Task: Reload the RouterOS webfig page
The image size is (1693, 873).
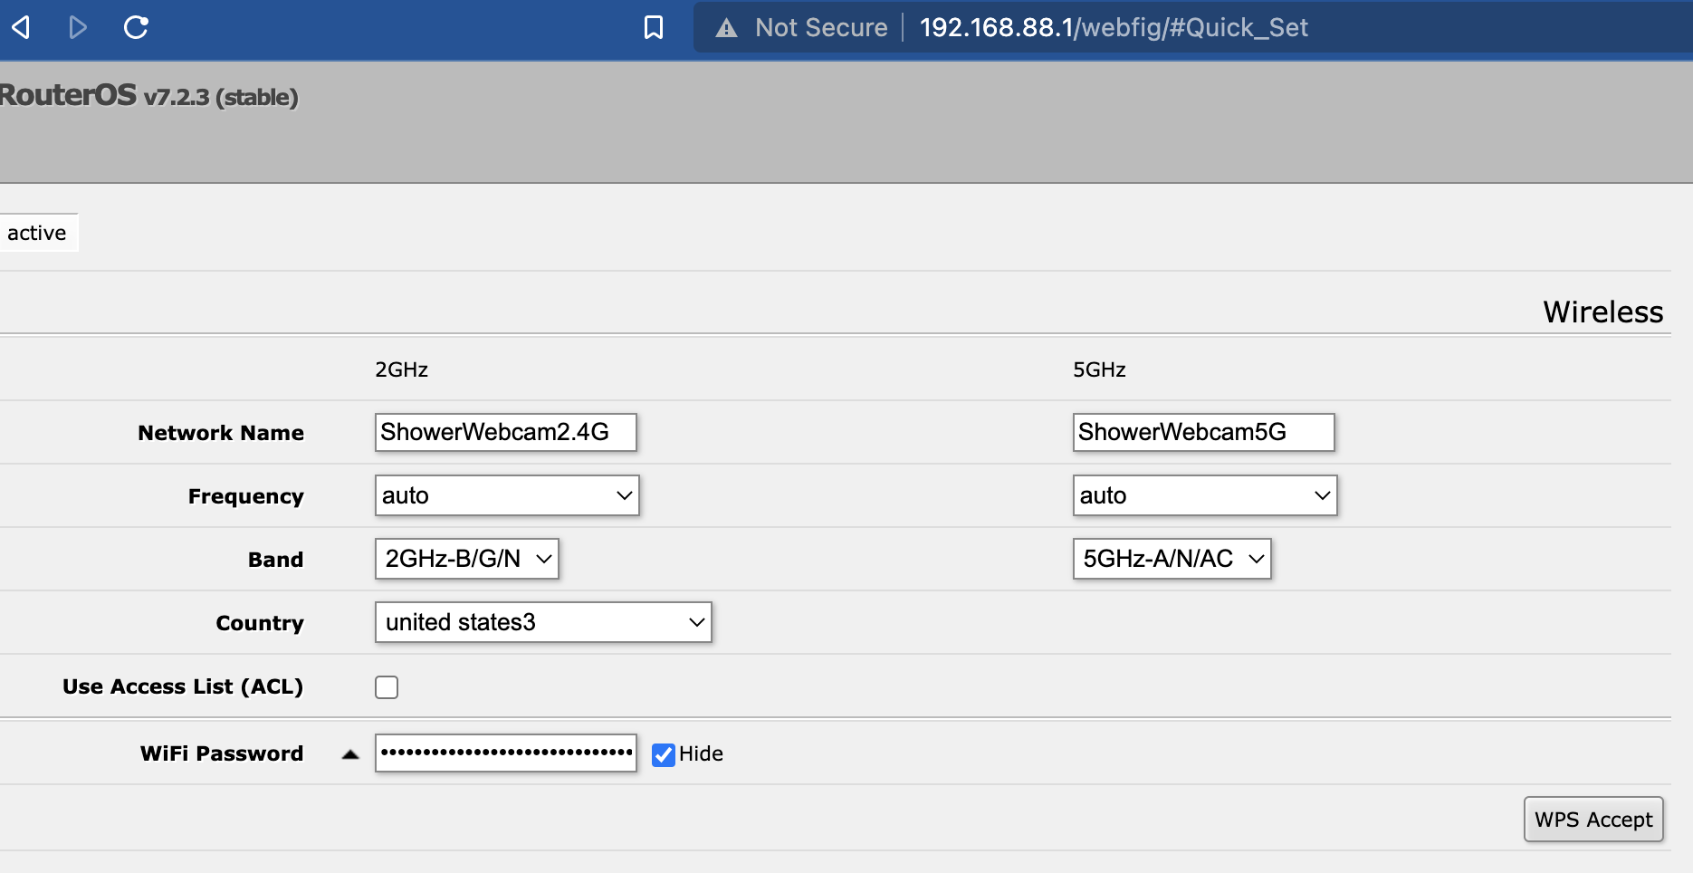Action: coord(136,28)
